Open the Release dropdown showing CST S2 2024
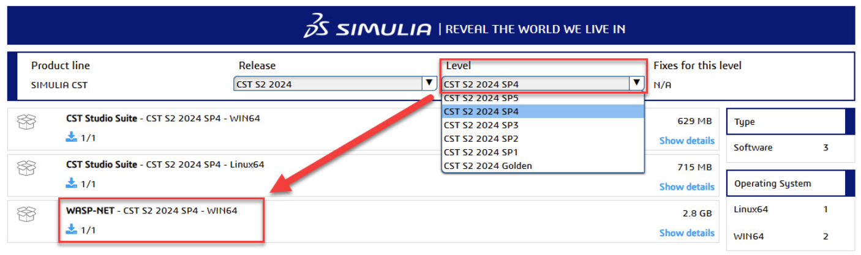Image resolution: width=861 pixels, height=255 pixels. tap(328, 84)
